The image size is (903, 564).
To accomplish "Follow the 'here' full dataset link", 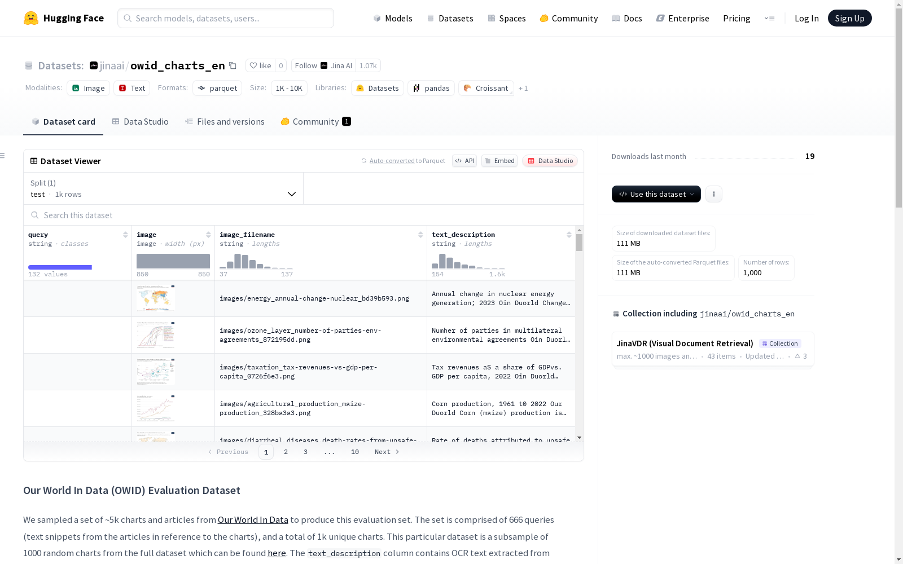I will click(277, 553).
